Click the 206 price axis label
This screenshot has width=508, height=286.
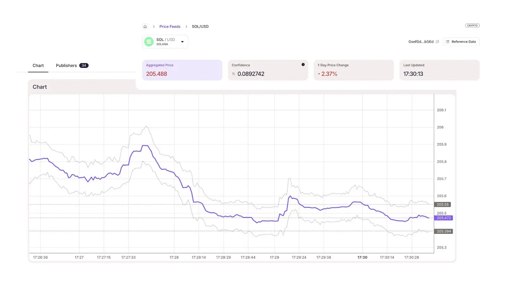pos(440,127)
